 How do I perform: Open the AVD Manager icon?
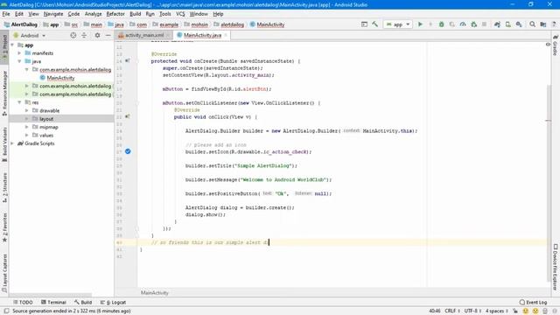507,24
